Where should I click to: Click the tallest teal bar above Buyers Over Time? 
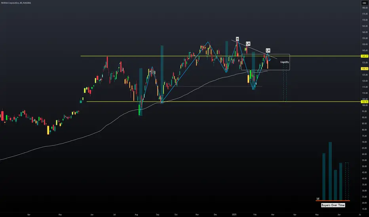[330, 171]
